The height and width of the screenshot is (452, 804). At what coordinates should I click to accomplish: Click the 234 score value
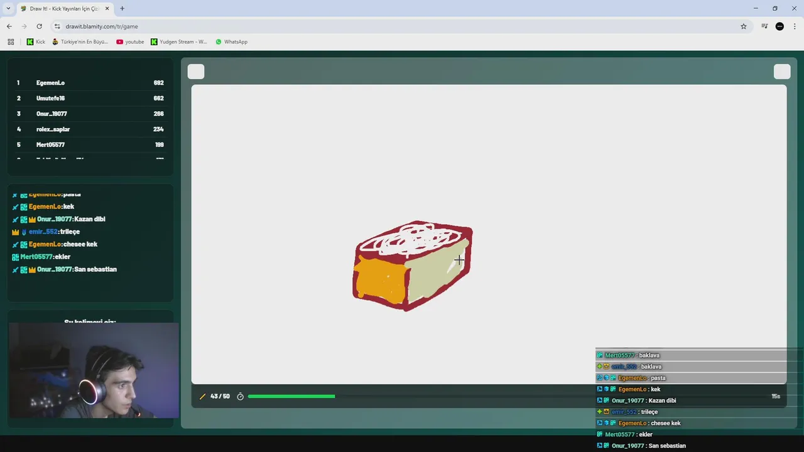tap(158, 129)
